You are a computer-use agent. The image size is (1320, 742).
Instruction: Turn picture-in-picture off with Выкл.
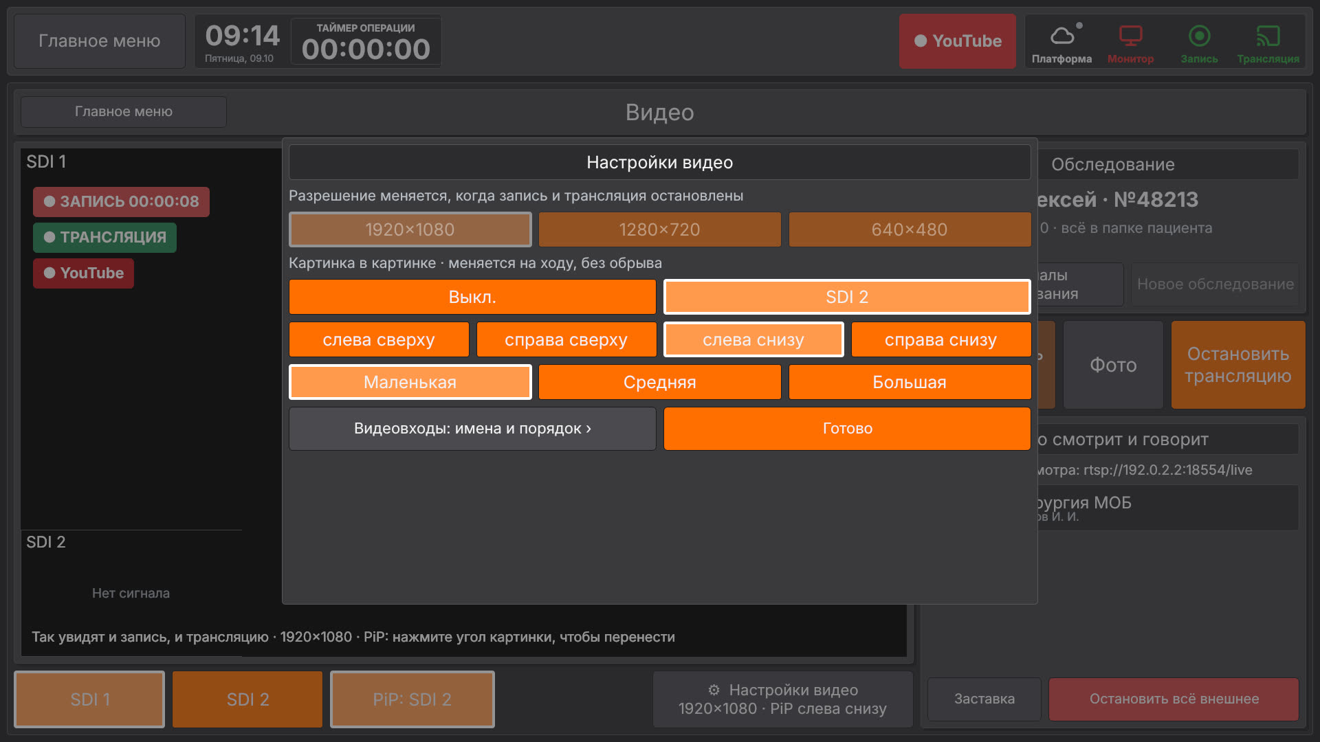click(472, 297)
